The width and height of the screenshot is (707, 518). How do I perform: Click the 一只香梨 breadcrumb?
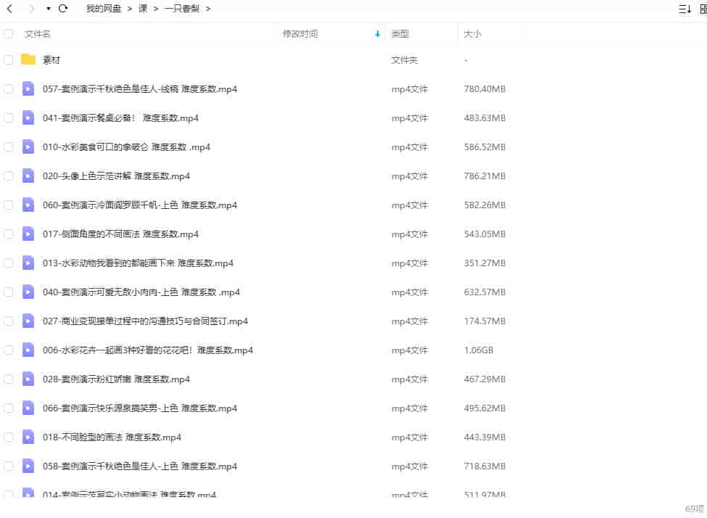pyautogui.click(x=181, y=9)
